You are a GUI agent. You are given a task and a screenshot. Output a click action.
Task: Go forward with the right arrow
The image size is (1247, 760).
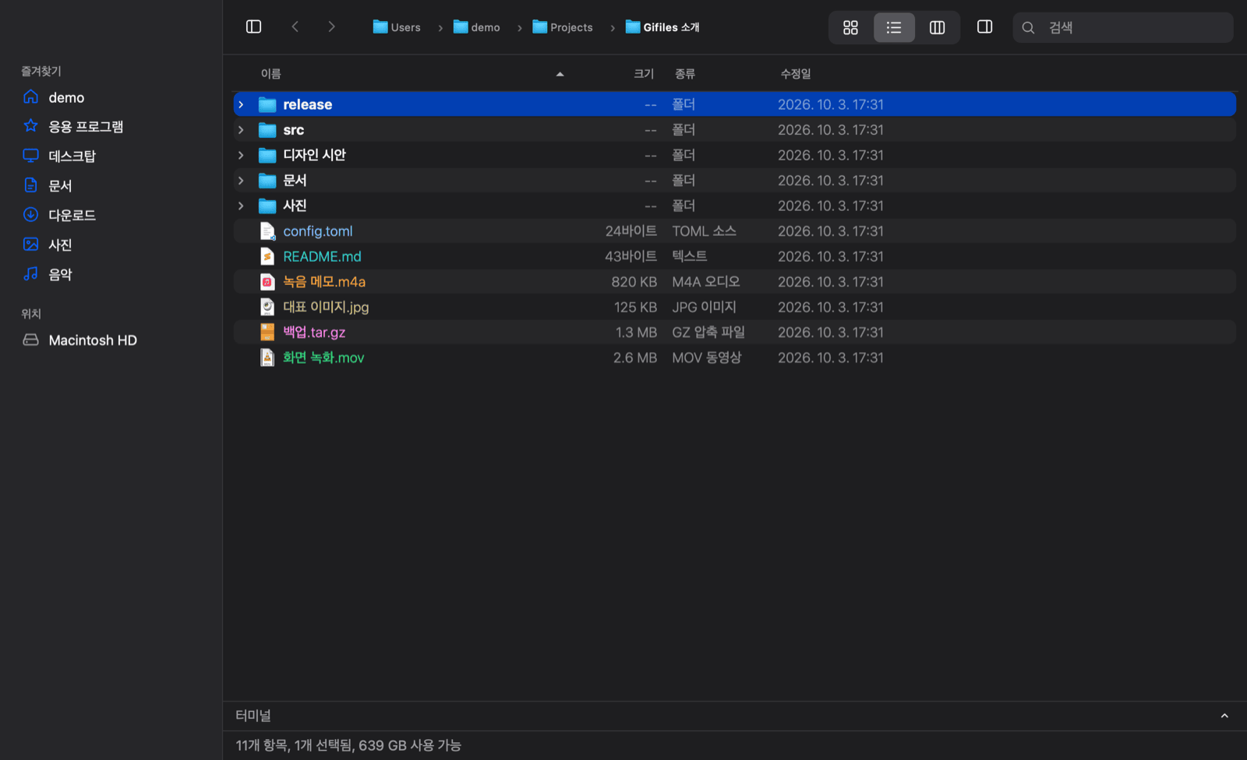pos(331,27)
